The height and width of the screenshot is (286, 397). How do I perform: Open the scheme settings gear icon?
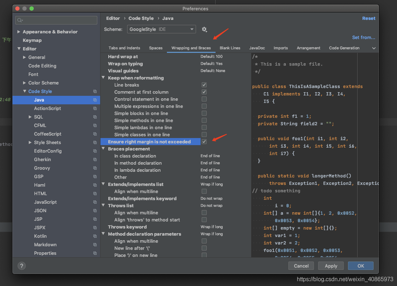click(x=204, y=29)
